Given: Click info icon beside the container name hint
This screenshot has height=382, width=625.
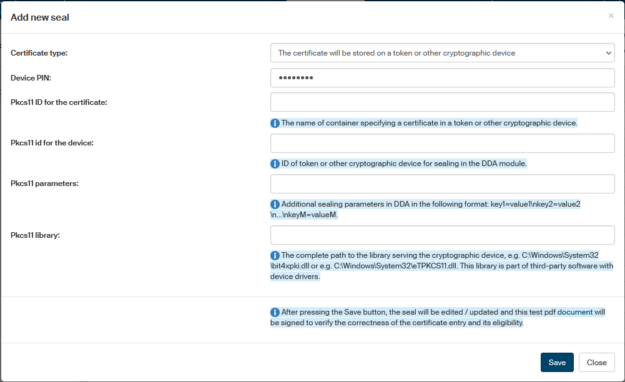Looking at the screenshot, I should pyautogui.click(x=275, y=123).
